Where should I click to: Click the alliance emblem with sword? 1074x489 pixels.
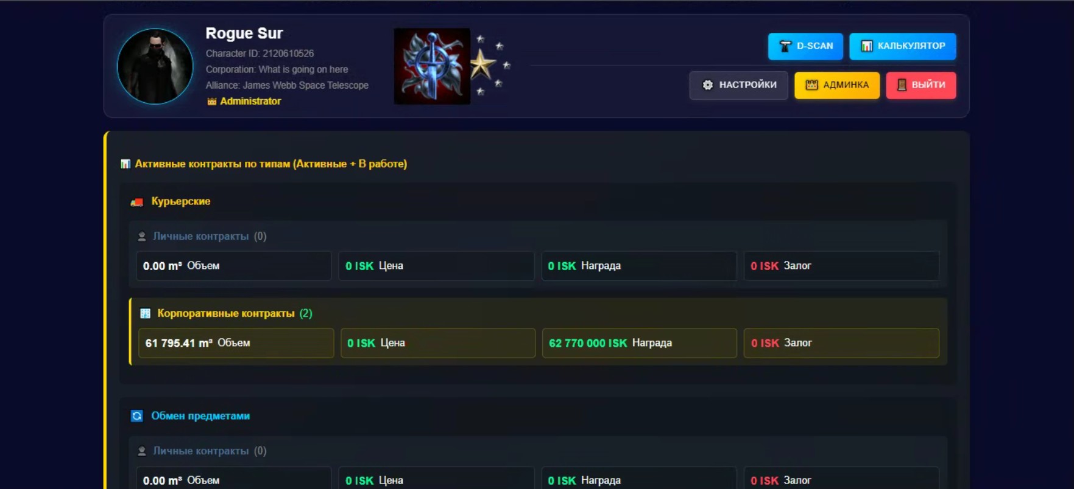(432, 66)
